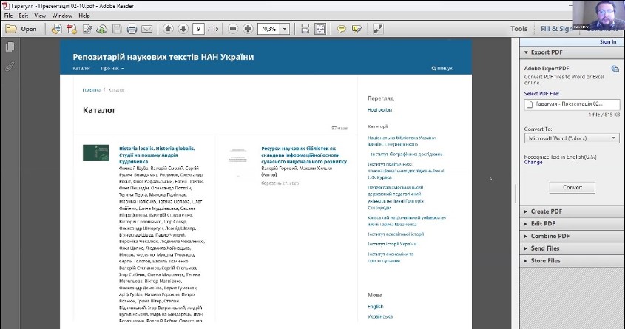Click the Convert button
625x329 pixels.
(572, 188)
